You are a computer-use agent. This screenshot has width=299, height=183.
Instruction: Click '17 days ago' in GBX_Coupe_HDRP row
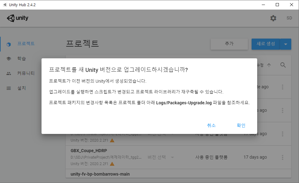tap(255, 157)
